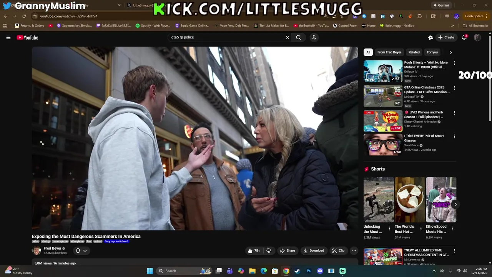This screenshot has width=492, height=277.
Task: Open the weather widget showing 22°F
Action: click(x=19, y=271)
